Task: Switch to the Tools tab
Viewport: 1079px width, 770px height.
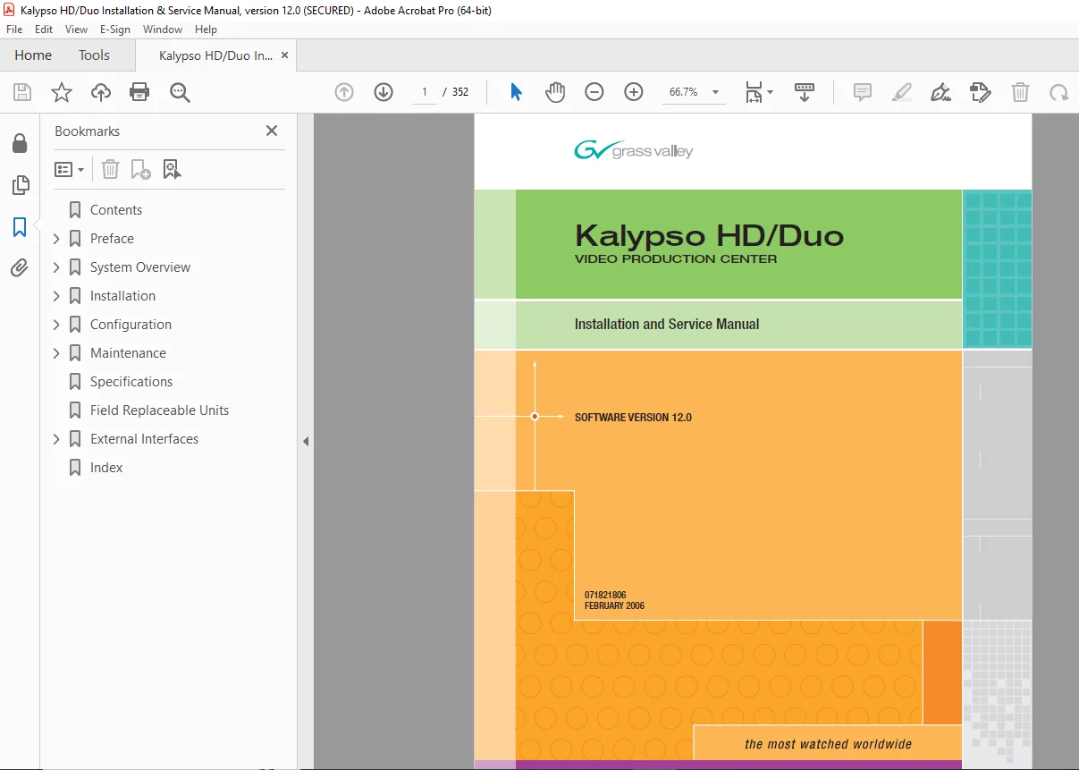Action: click(x=94, y=55)
